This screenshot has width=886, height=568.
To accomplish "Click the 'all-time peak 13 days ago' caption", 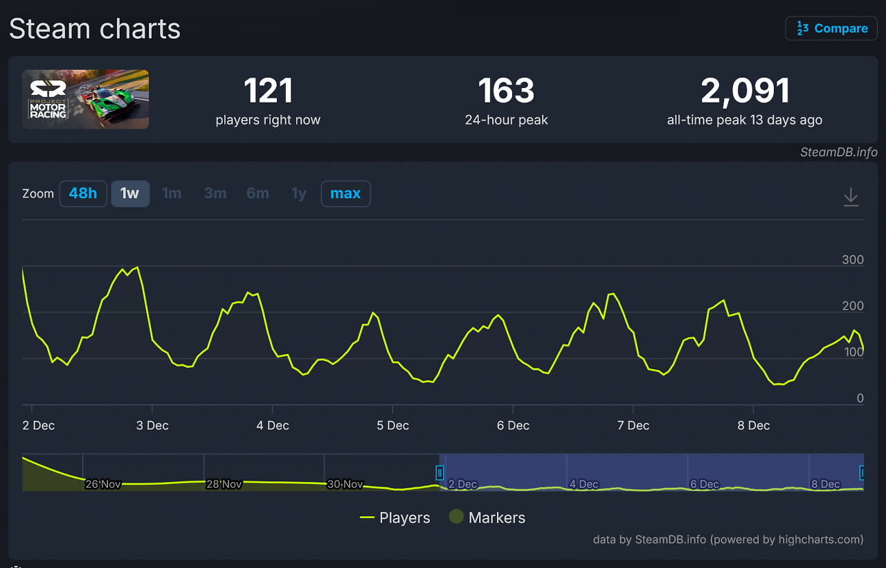I will tap(745, 120).
